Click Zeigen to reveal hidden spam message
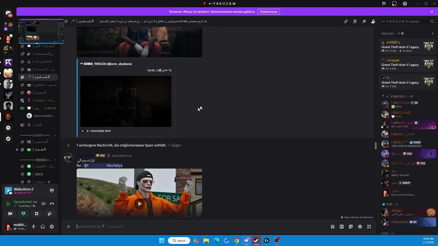The image size is (438, 246). (176, 145)
